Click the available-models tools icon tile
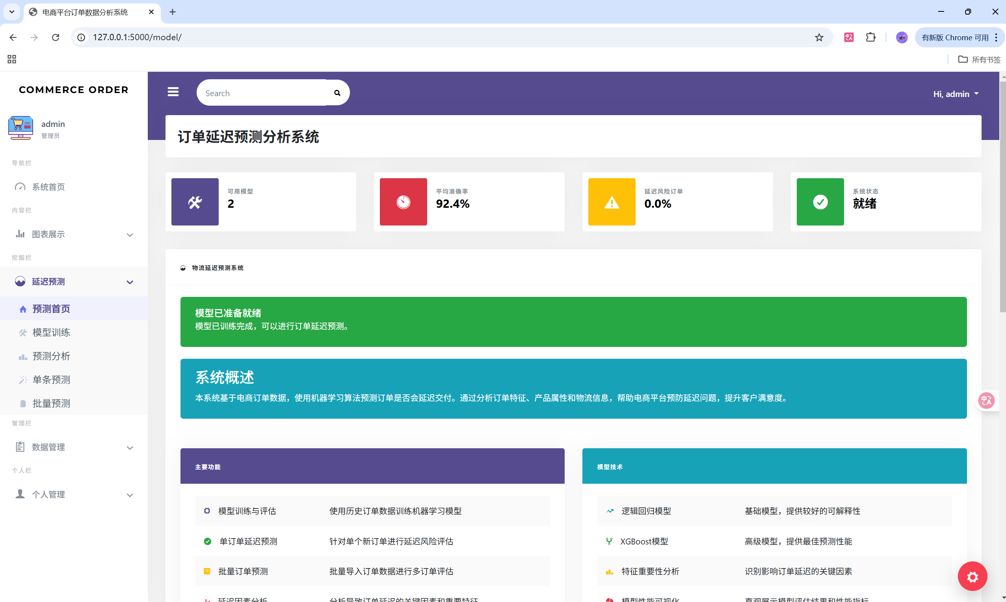 (195, 201)
